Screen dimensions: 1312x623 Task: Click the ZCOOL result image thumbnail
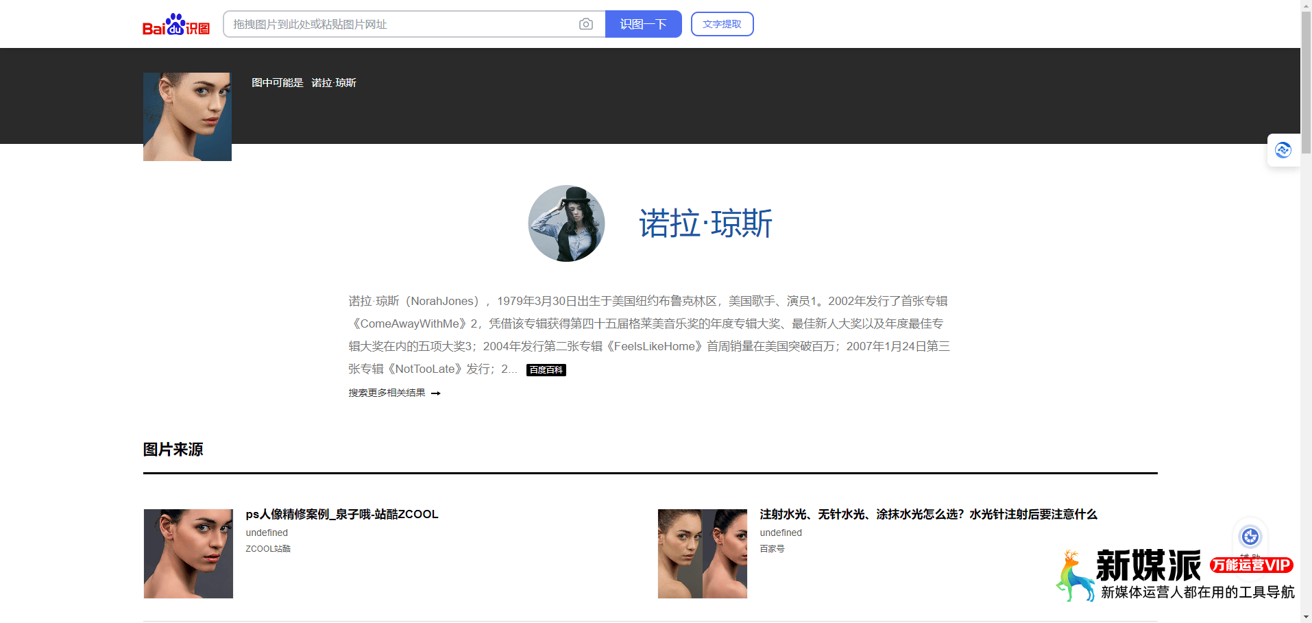(x=188, y=553)
